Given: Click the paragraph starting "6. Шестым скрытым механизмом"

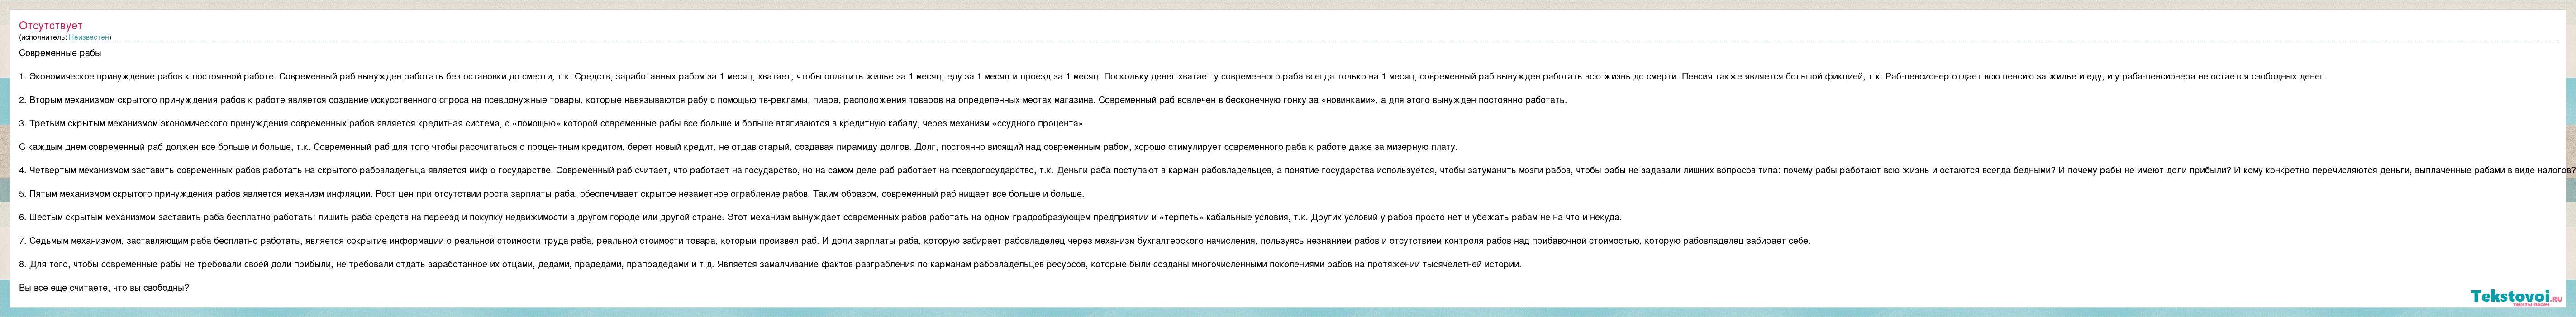Looking at the screenshot, I should [820, 217].
